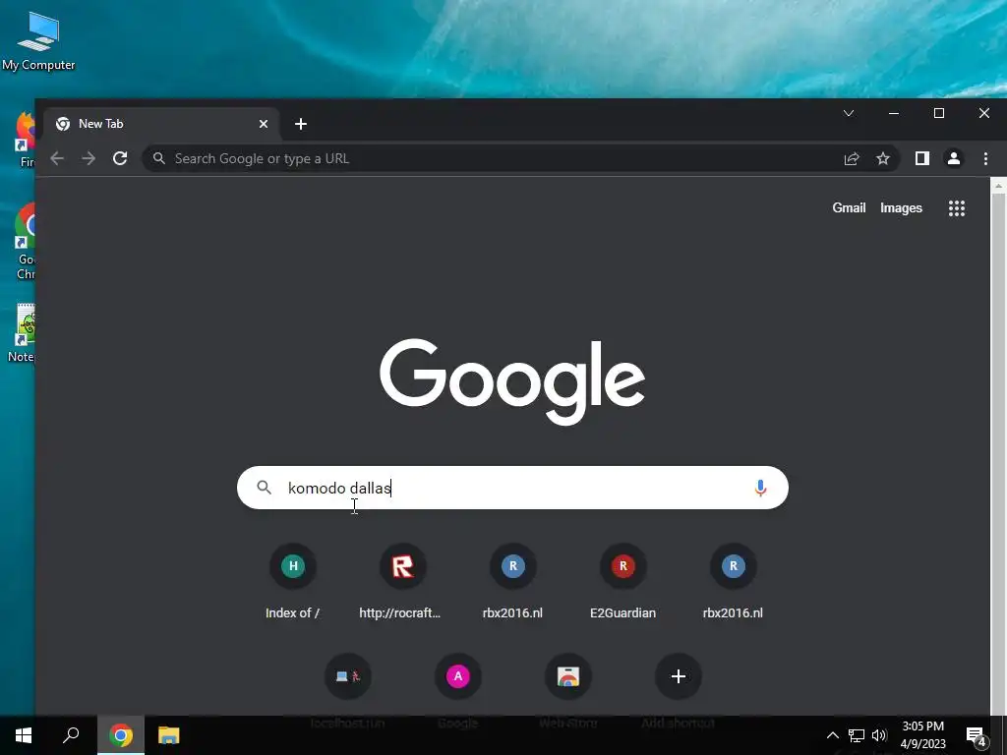The image size is (1007, 755).
Task: Open File Explorer from the taskbar
Action: [168, 735]
